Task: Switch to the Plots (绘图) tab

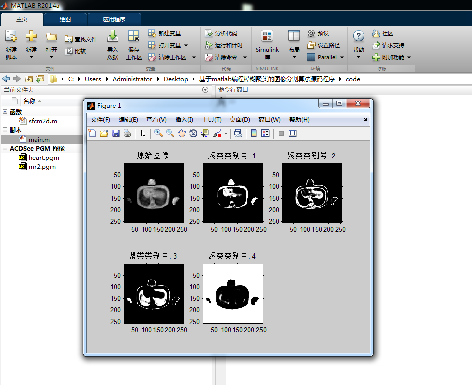Action: pyautogui.click(x=65, y=19)
